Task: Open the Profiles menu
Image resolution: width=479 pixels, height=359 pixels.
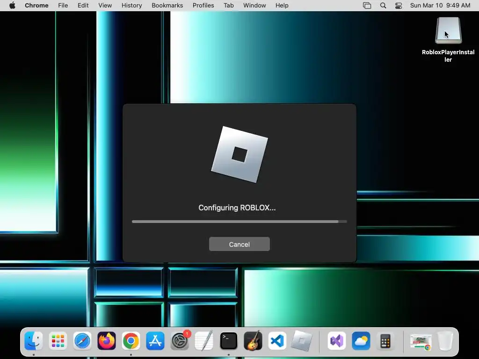Action: click(x=203, y=6)
